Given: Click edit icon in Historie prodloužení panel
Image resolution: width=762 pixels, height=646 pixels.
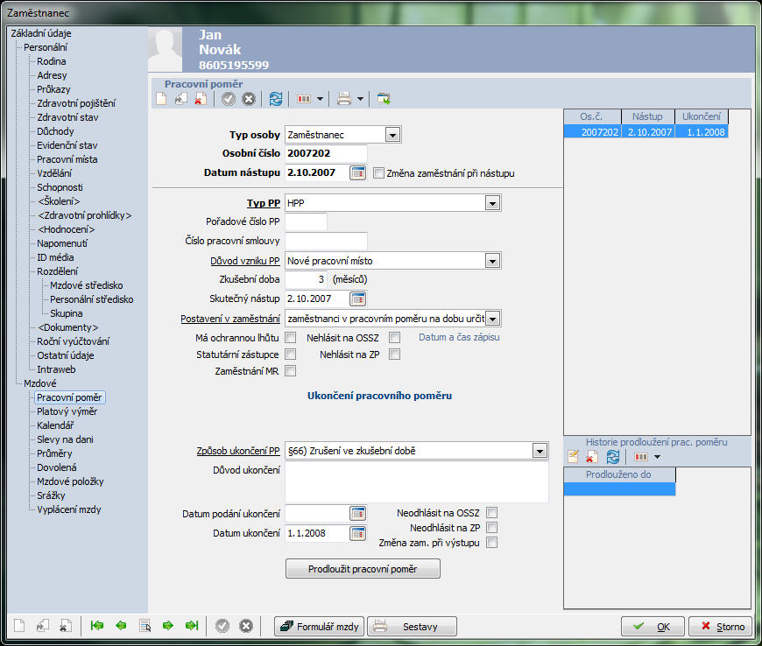Looking at the screenshot, I should click(x=574, y=457).
